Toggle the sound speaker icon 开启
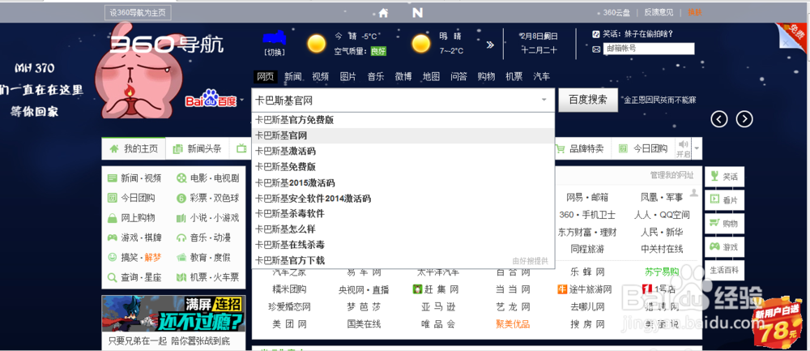This screenshot has width=810, height=351. [684, 148]
